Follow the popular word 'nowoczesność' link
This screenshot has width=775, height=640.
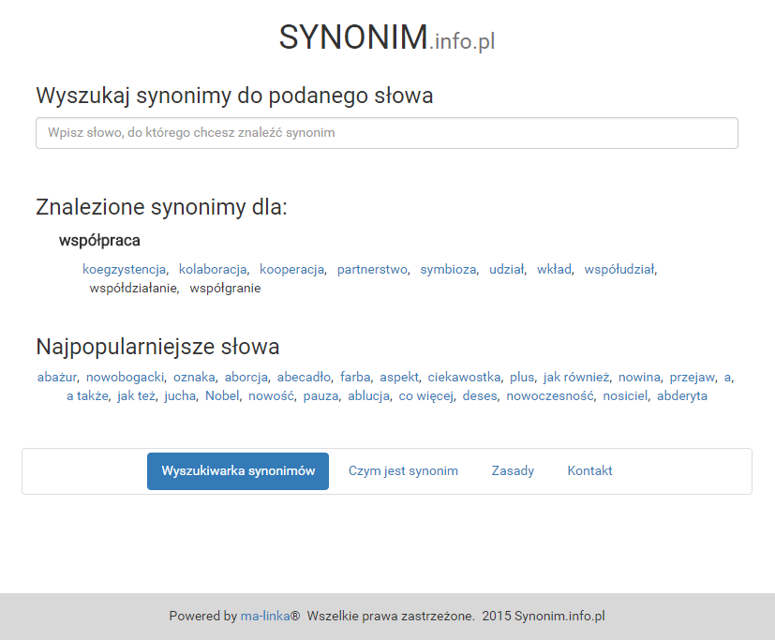[550, 396]
